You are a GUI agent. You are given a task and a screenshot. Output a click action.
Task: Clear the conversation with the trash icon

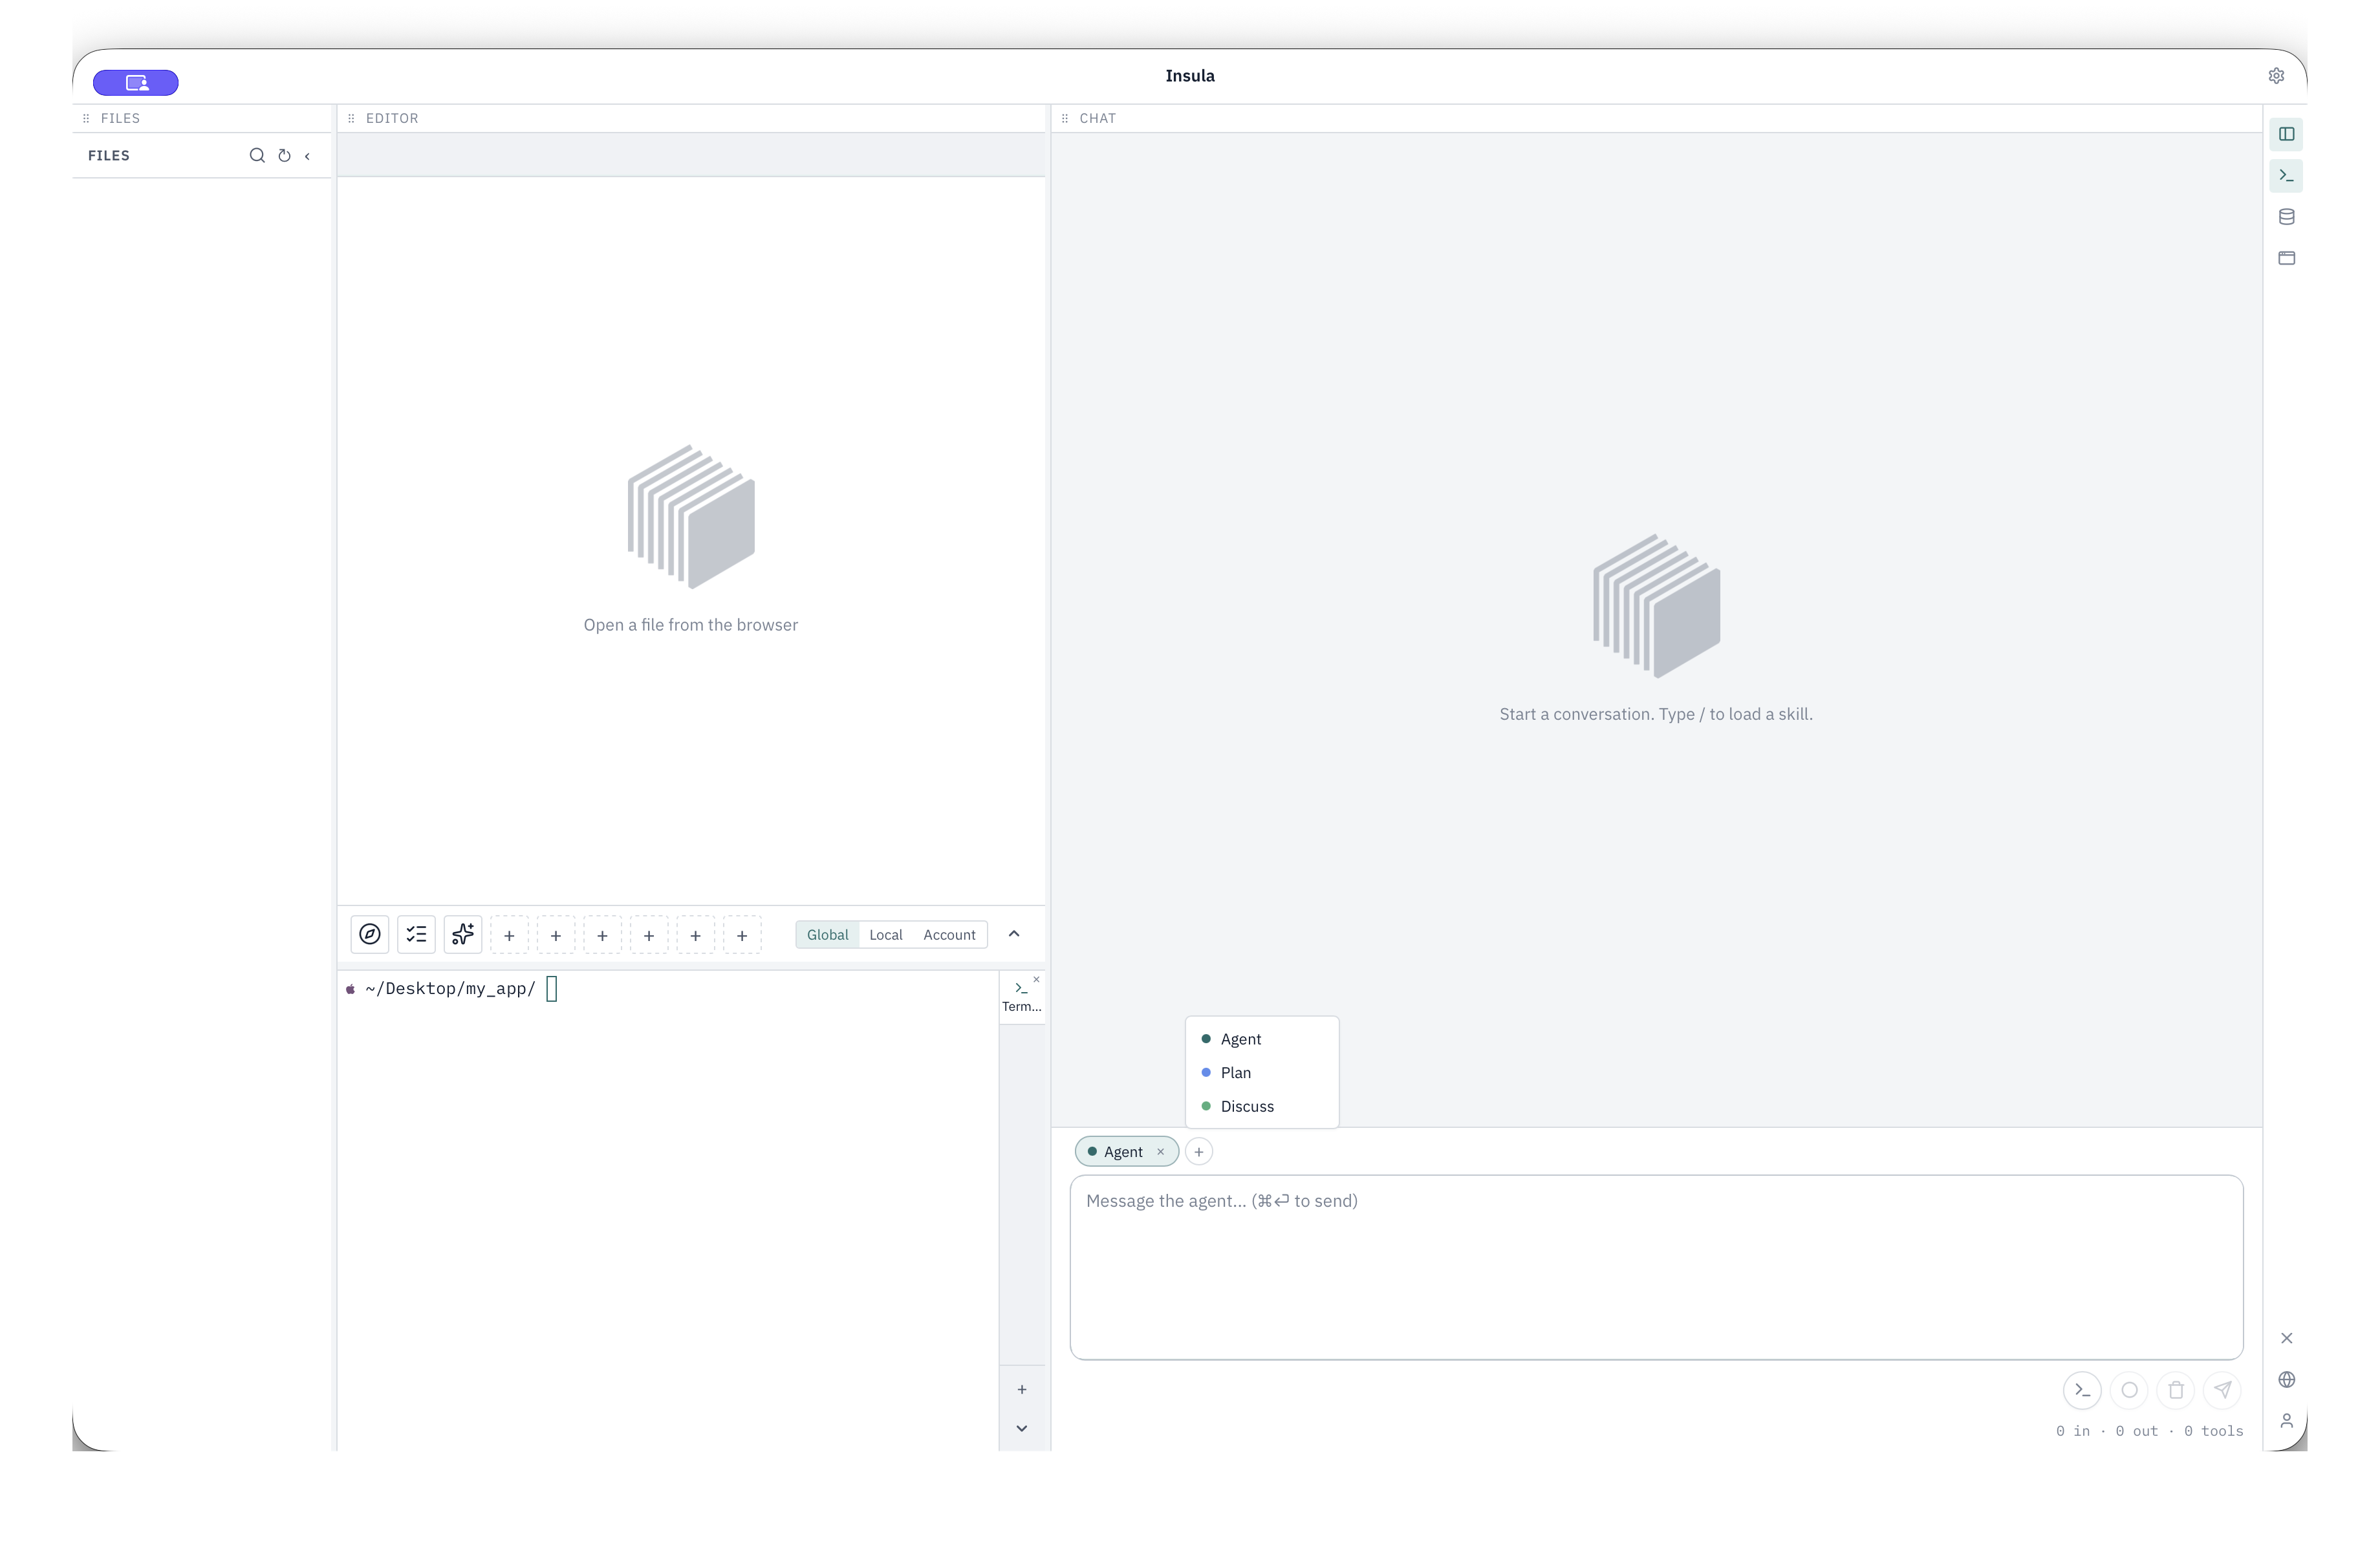[2176, 1390]
